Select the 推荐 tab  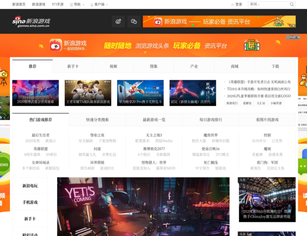coord(33,67)
